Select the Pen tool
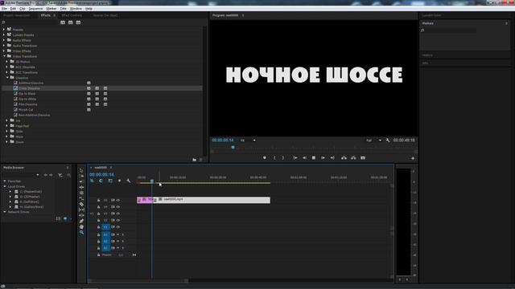Screen dimensions: 515x289 click(x=81, y=222)
